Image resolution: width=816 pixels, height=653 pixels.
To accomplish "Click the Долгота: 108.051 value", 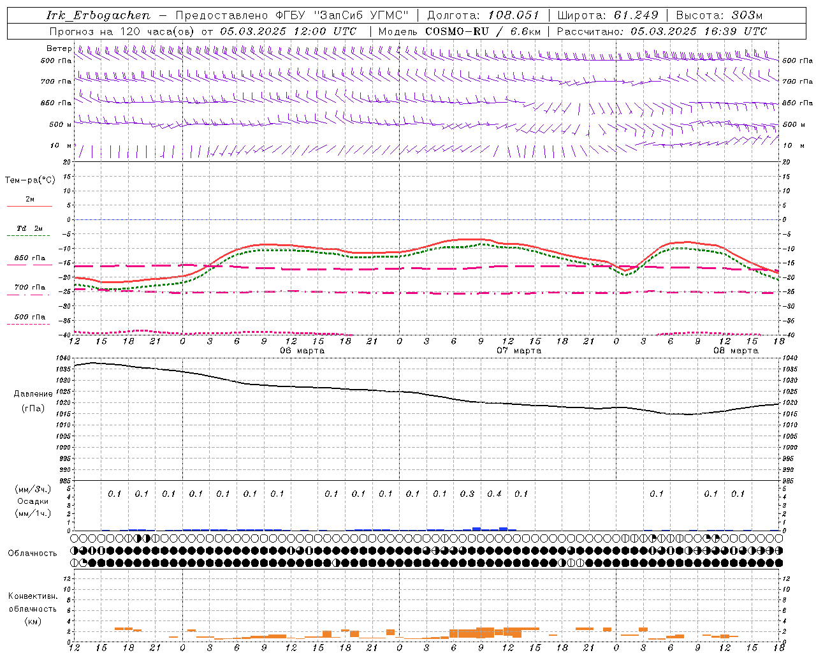I will click(483, 15).
